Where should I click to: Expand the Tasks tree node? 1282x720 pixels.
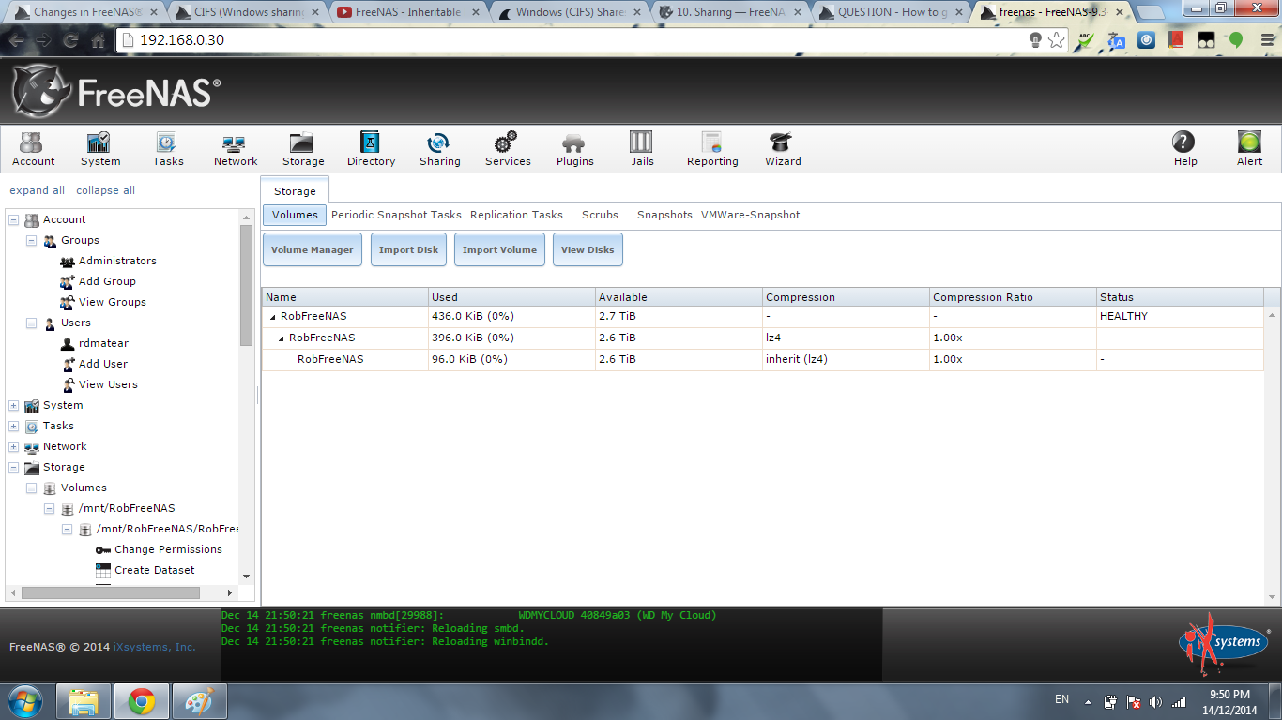pyautogui.click(x=13, y=426)
